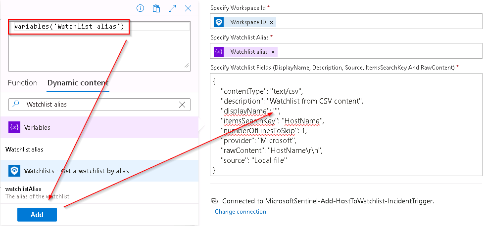Expand the expression panel with arrows icon

click(x=172, y=8)
